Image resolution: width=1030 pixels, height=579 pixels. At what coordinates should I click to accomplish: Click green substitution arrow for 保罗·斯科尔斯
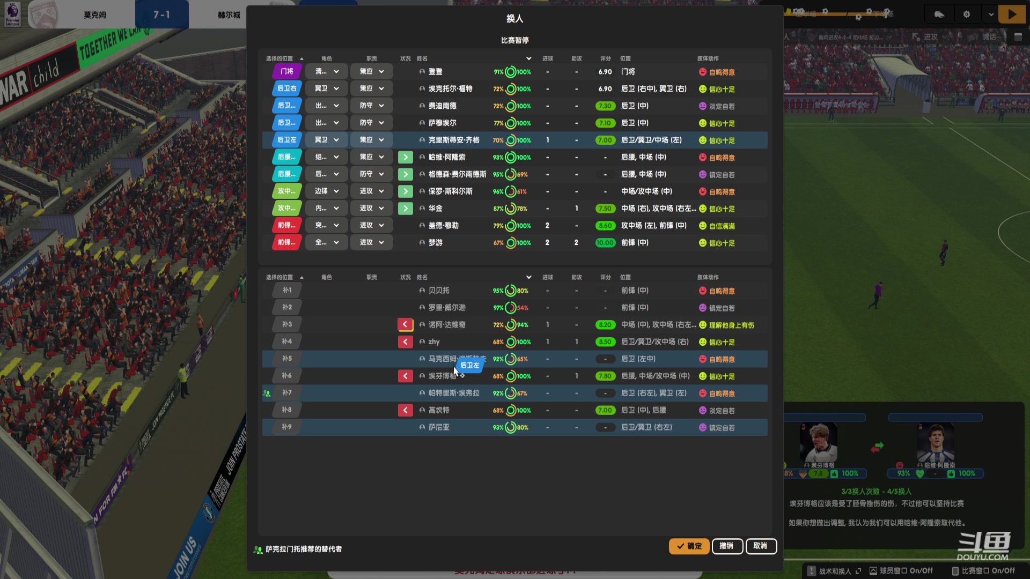pyautogui.click(x=405, y=191)
